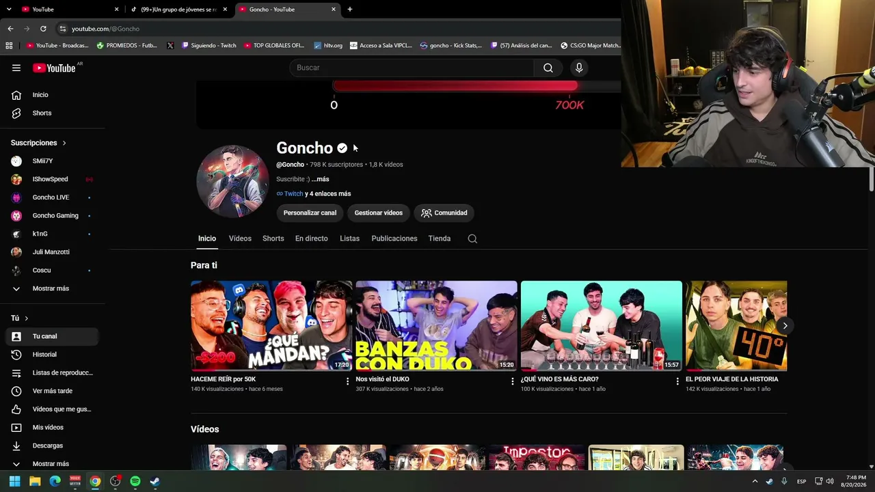Viewport: 875px width, 492px height.
Task: Click the YouTube search input field
Action: [x=412, y=68]
